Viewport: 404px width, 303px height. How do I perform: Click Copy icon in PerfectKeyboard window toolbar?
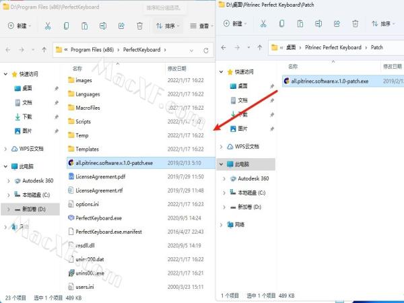coord(66,26)
